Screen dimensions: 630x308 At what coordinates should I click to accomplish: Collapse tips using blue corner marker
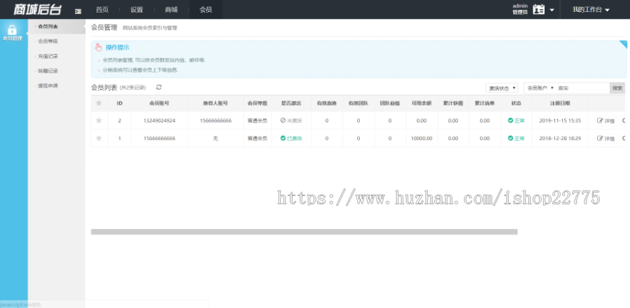click(x=623, y=44)
